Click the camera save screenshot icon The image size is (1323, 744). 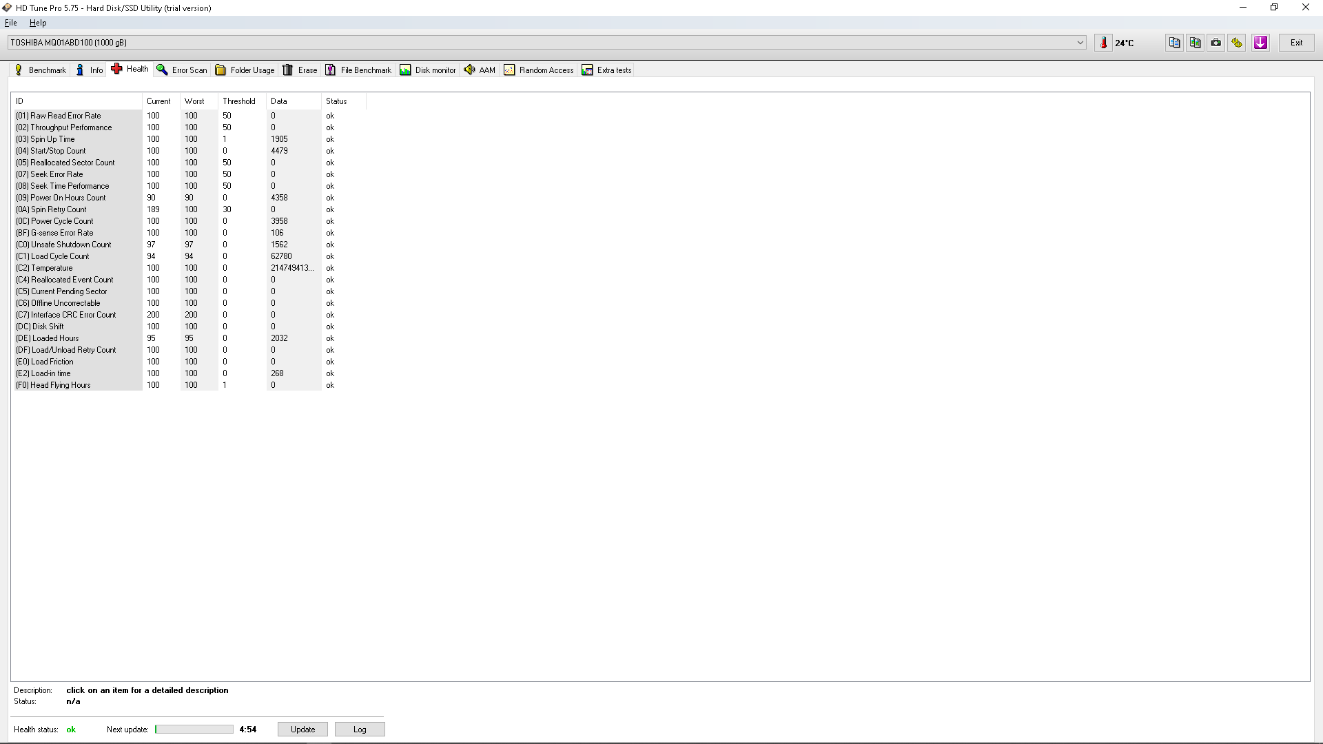click(1216, 43)
